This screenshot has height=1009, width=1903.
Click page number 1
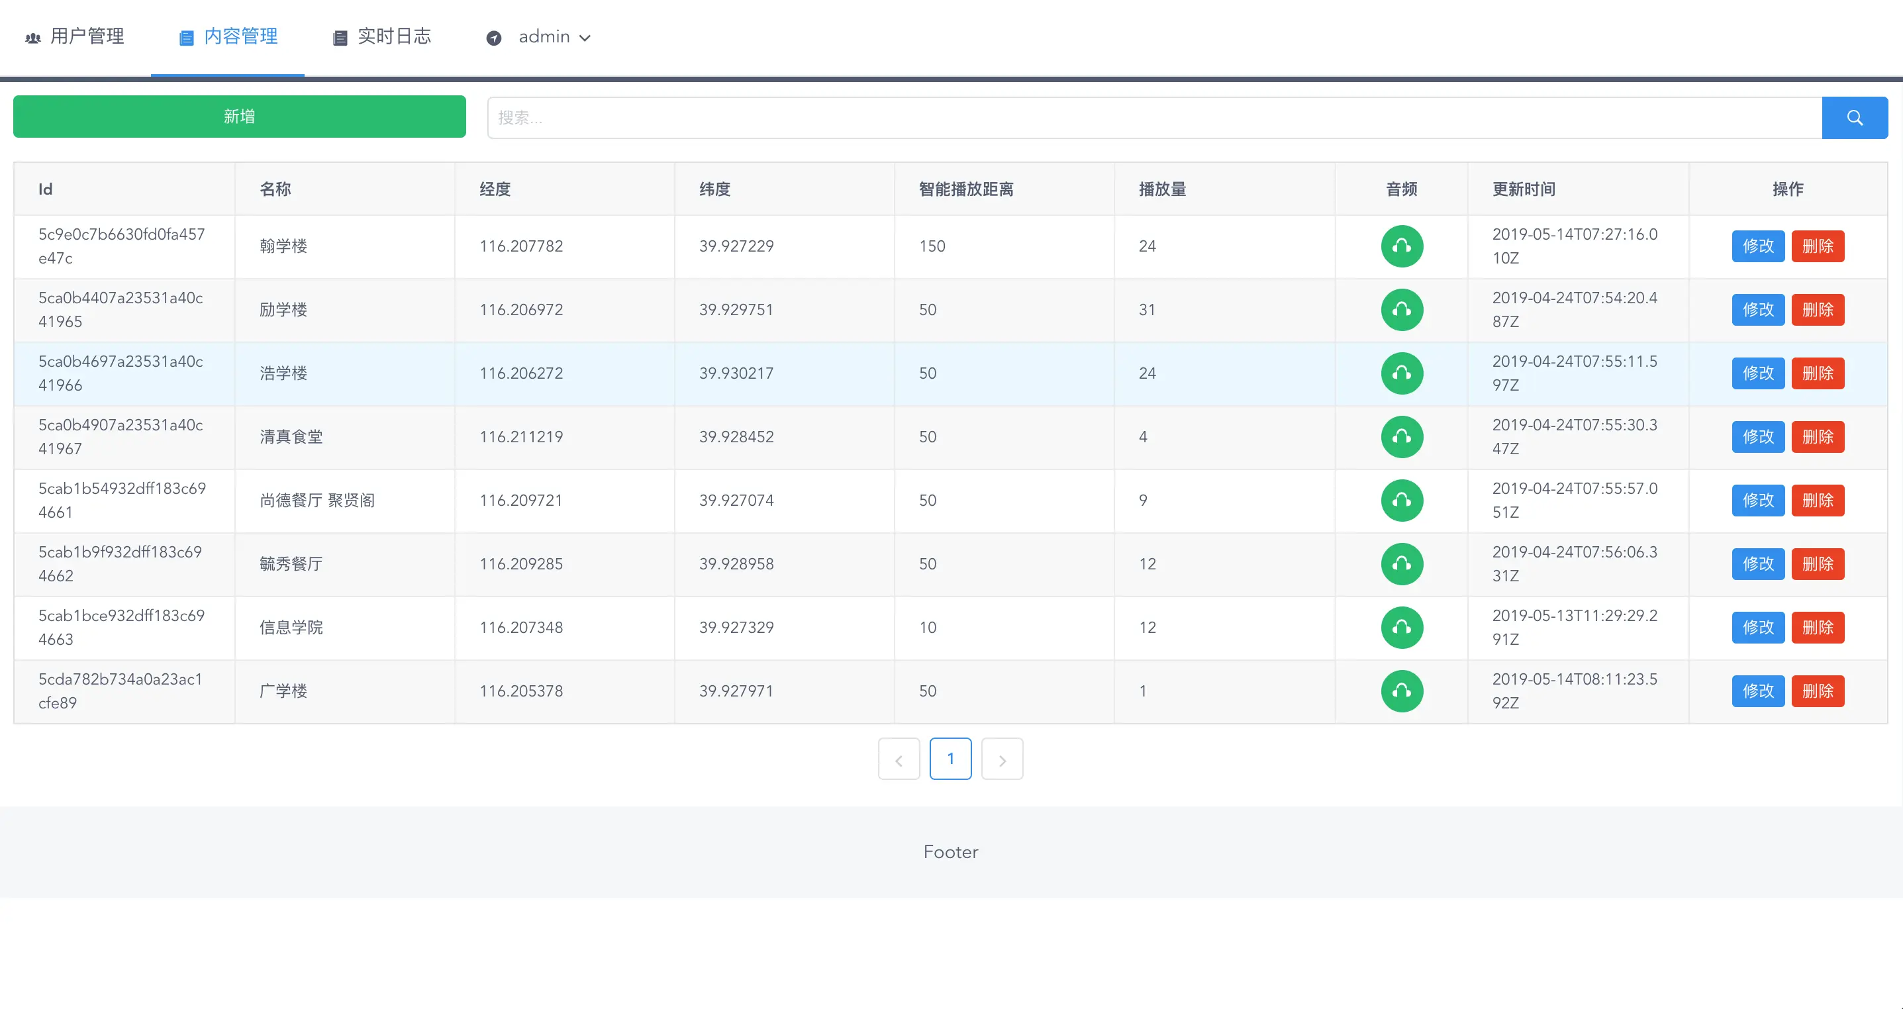[x=950, y=759]
